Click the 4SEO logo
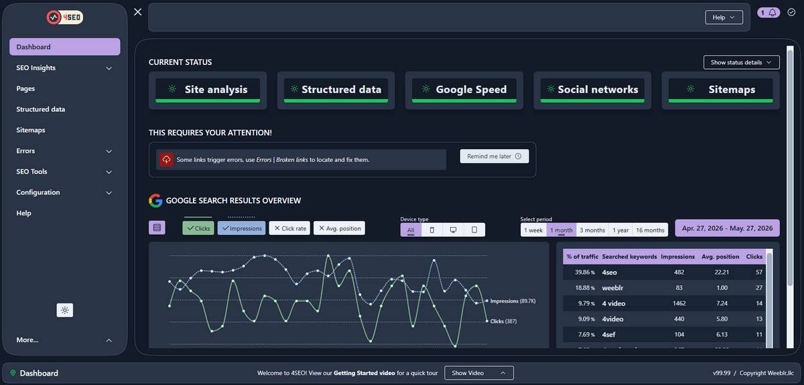Viewport: 804px width, 385px height. coord(64,18)
